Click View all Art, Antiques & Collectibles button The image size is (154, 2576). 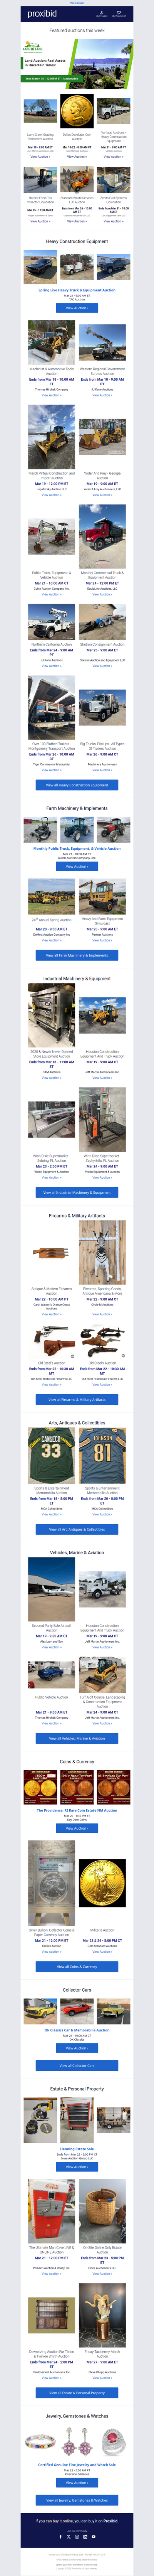(x=77, y=1529)
